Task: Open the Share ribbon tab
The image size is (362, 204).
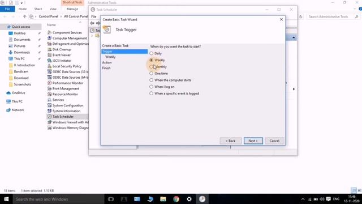Action: [x=38, y=9]
